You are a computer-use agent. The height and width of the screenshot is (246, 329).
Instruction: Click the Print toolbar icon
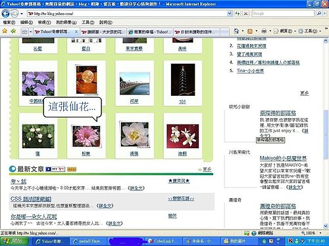[x=264, y=31]
